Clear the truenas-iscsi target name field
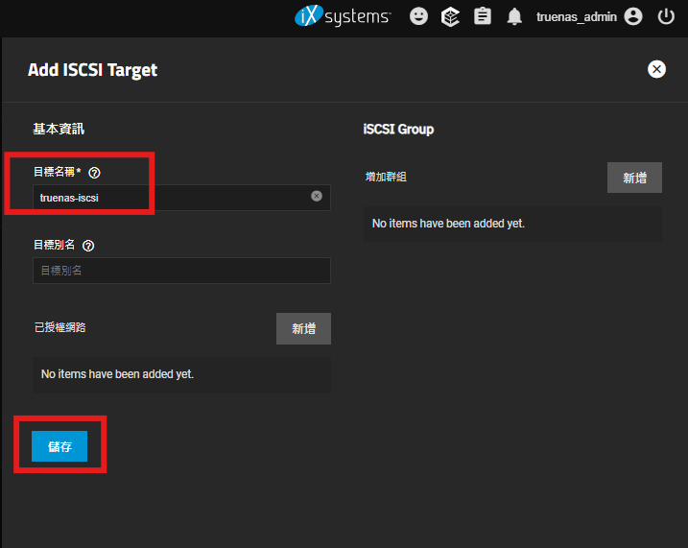The width and height of the screenshot is (688, 548). coord(317,197)
